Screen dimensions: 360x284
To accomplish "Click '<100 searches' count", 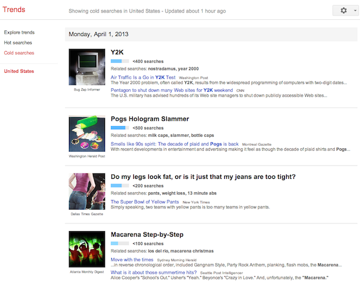I will pyautogui.click(x=148, y=244).
